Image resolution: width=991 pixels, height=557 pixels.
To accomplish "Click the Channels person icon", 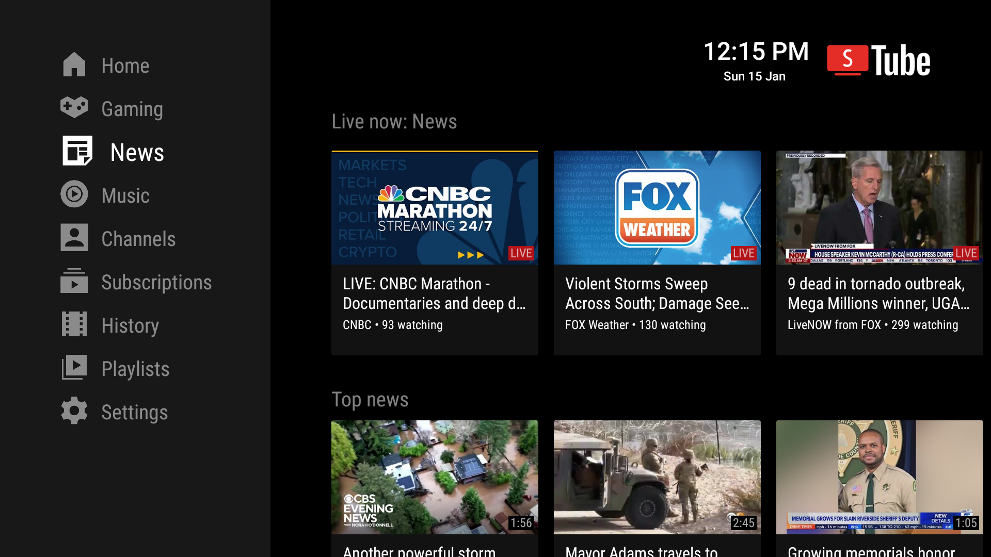I will pos(74,237).
